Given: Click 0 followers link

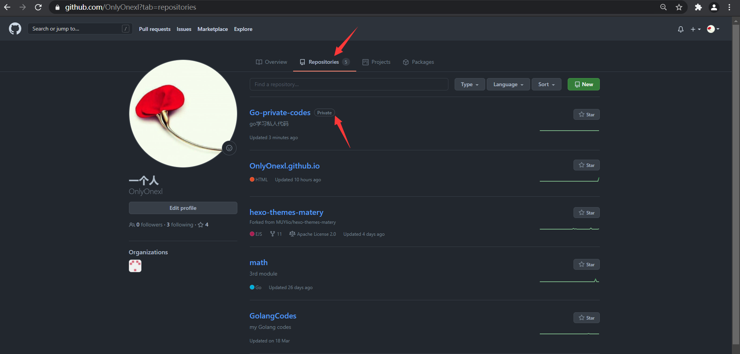Looking at the screenshot, I should (149, 225).
